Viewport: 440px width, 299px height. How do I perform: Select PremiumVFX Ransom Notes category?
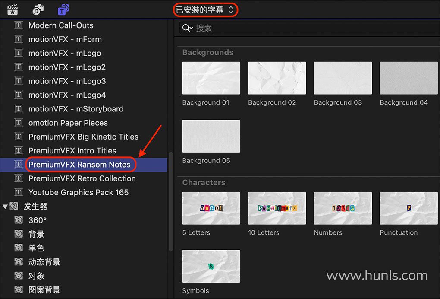tap(79, 165)
